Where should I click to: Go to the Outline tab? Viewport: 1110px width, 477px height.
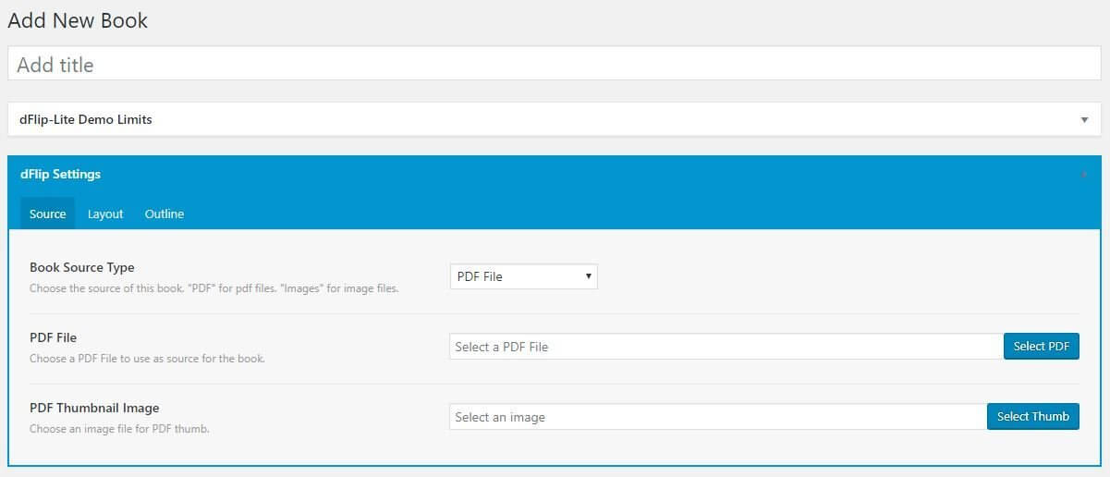[x=165, y=214]
